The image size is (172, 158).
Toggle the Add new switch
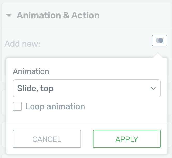click(159, 41)
